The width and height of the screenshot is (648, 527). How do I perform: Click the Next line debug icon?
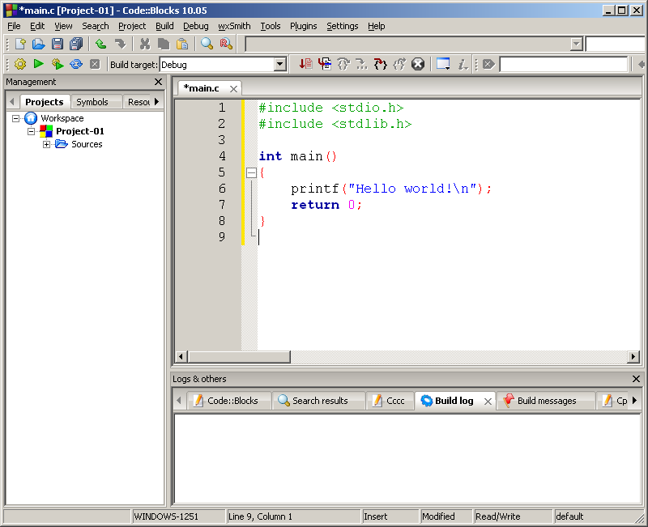(343, 64)
